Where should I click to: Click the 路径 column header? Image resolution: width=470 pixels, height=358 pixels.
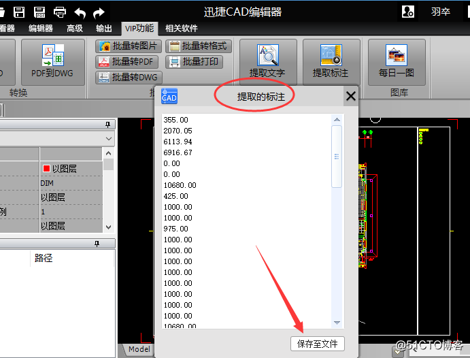(44, 258)
